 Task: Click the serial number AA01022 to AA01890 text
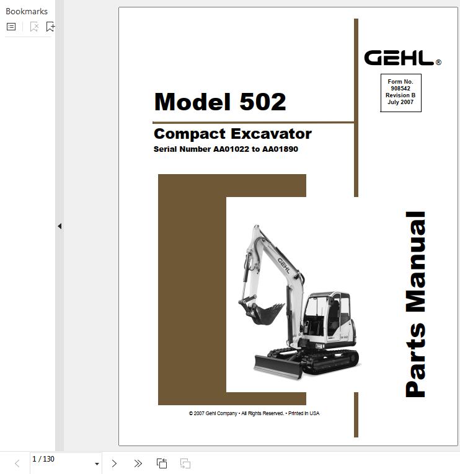[x=226, y=149]
